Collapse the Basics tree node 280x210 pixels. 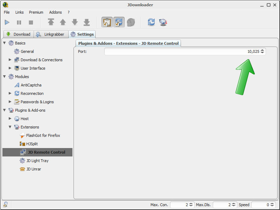tap(5, 43)
